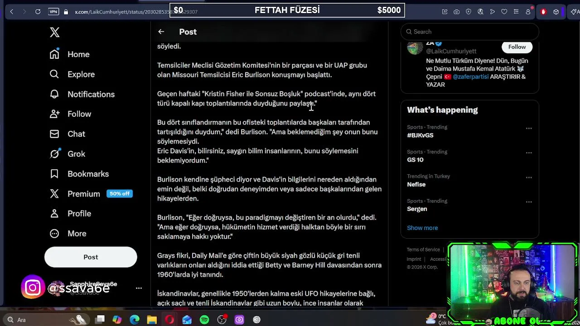Open the More options circle icon
Viewport: 580px width, 326px height.
coord(54,234)
